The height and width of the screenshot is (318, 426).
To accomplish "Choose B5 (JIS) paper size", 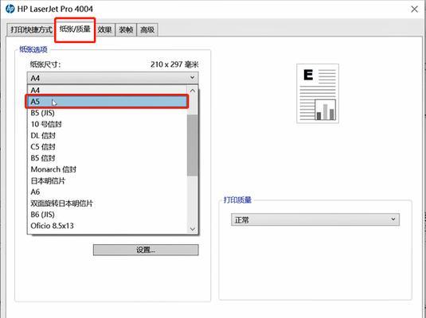I will tap(107, 113).
